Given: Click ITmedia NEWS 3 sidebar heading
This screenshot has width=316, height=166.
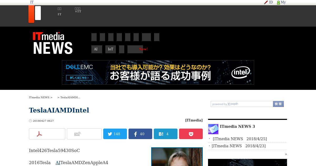Looking at the screenshot, I should (237, 126).
